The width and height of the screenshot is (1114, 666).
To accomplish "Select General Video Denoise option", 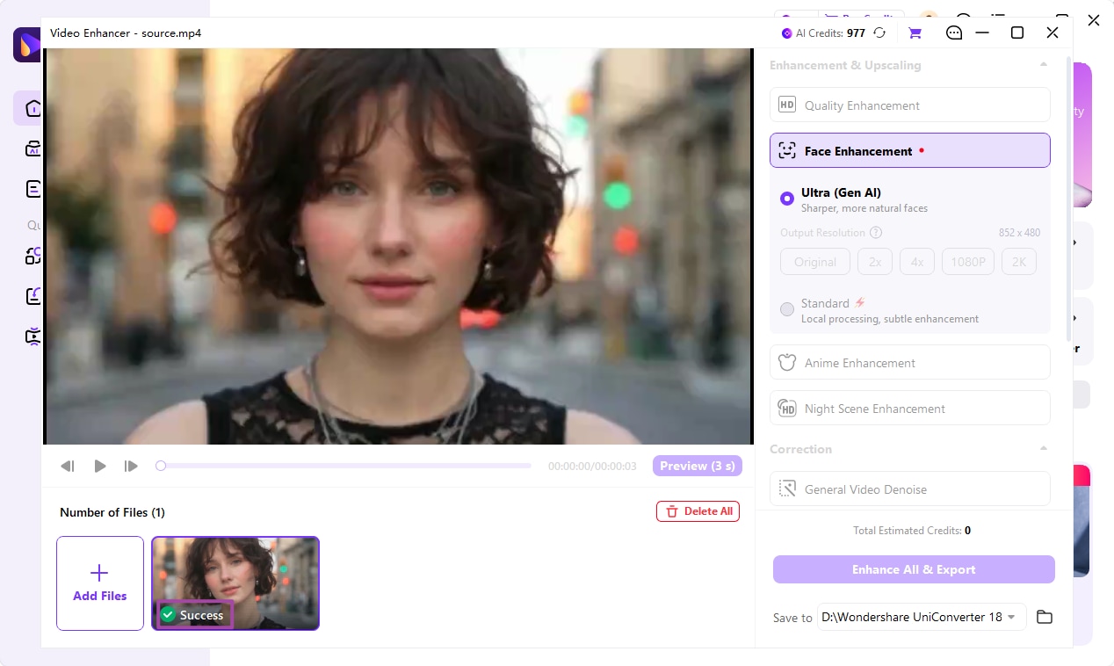I will coord(910,489).
